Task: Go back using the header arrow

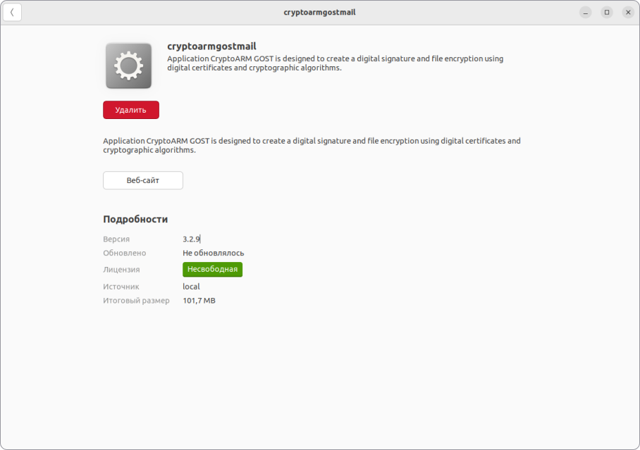Action: coord(12,12)
